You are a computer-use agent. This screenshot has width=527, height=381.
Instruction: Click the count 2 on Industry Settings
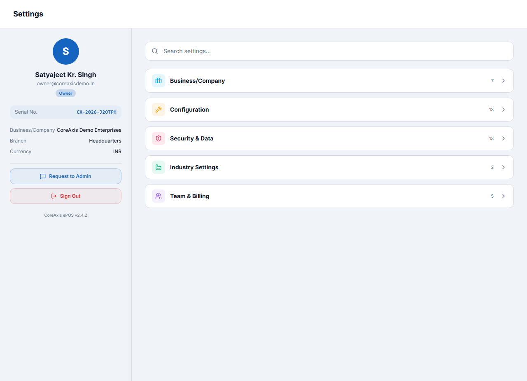492,167
